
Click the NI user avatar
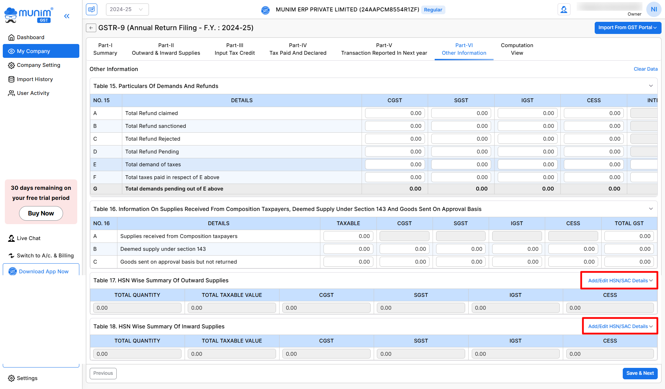[x=654, y=9]
